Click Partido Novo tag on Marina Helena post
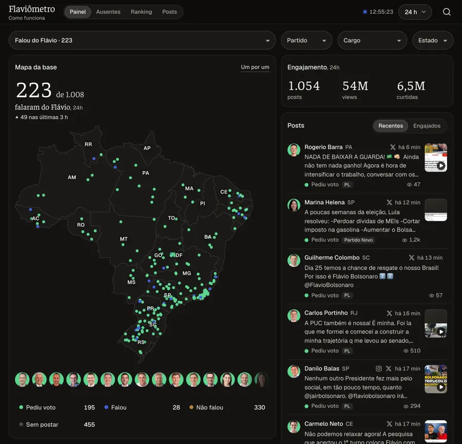This screenshot has width=462, height=444. pos(358,240)
